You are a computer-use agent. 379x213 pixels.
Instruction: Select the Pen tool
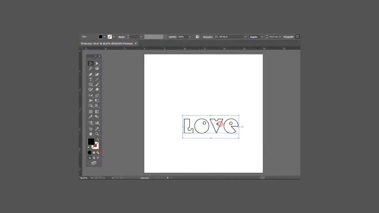(91, 74)
